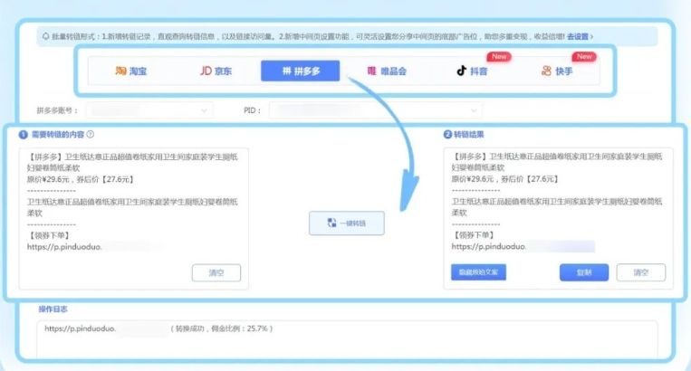Click the 原价¥29.6元 line in result box
The width and height of the screenshot is (691, 371).
coord(505,178)
